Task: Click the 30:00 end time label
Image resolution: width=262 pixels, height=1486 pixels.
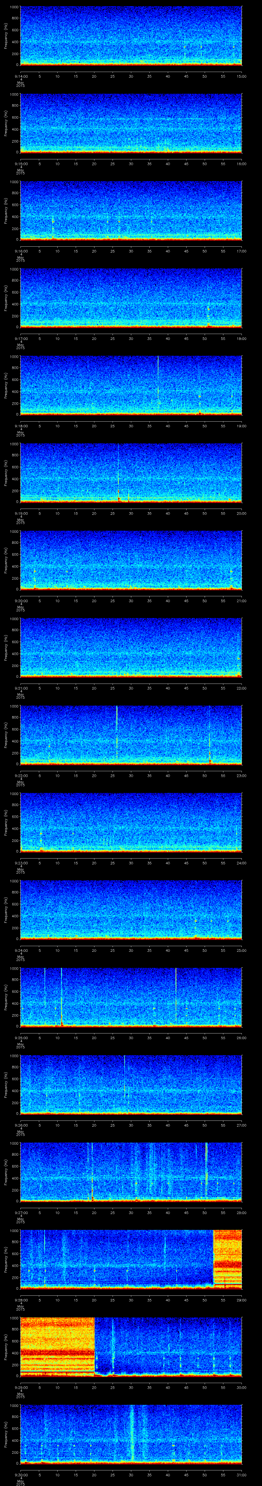Action: [242, 1387]
